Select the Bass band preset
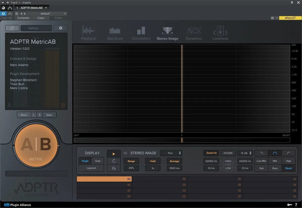Screen dimensions: 302x208 tap(275, 168)
